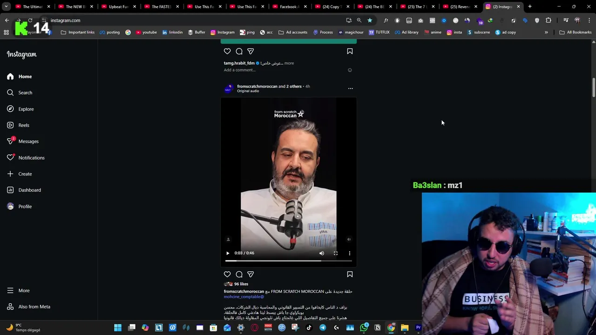Share the fromscratchmoroccan post

coord(251,275)
